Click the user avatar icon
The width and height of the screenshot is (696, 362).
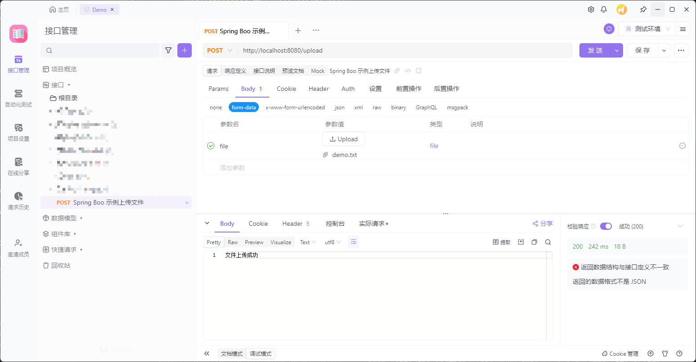(622, 9)
